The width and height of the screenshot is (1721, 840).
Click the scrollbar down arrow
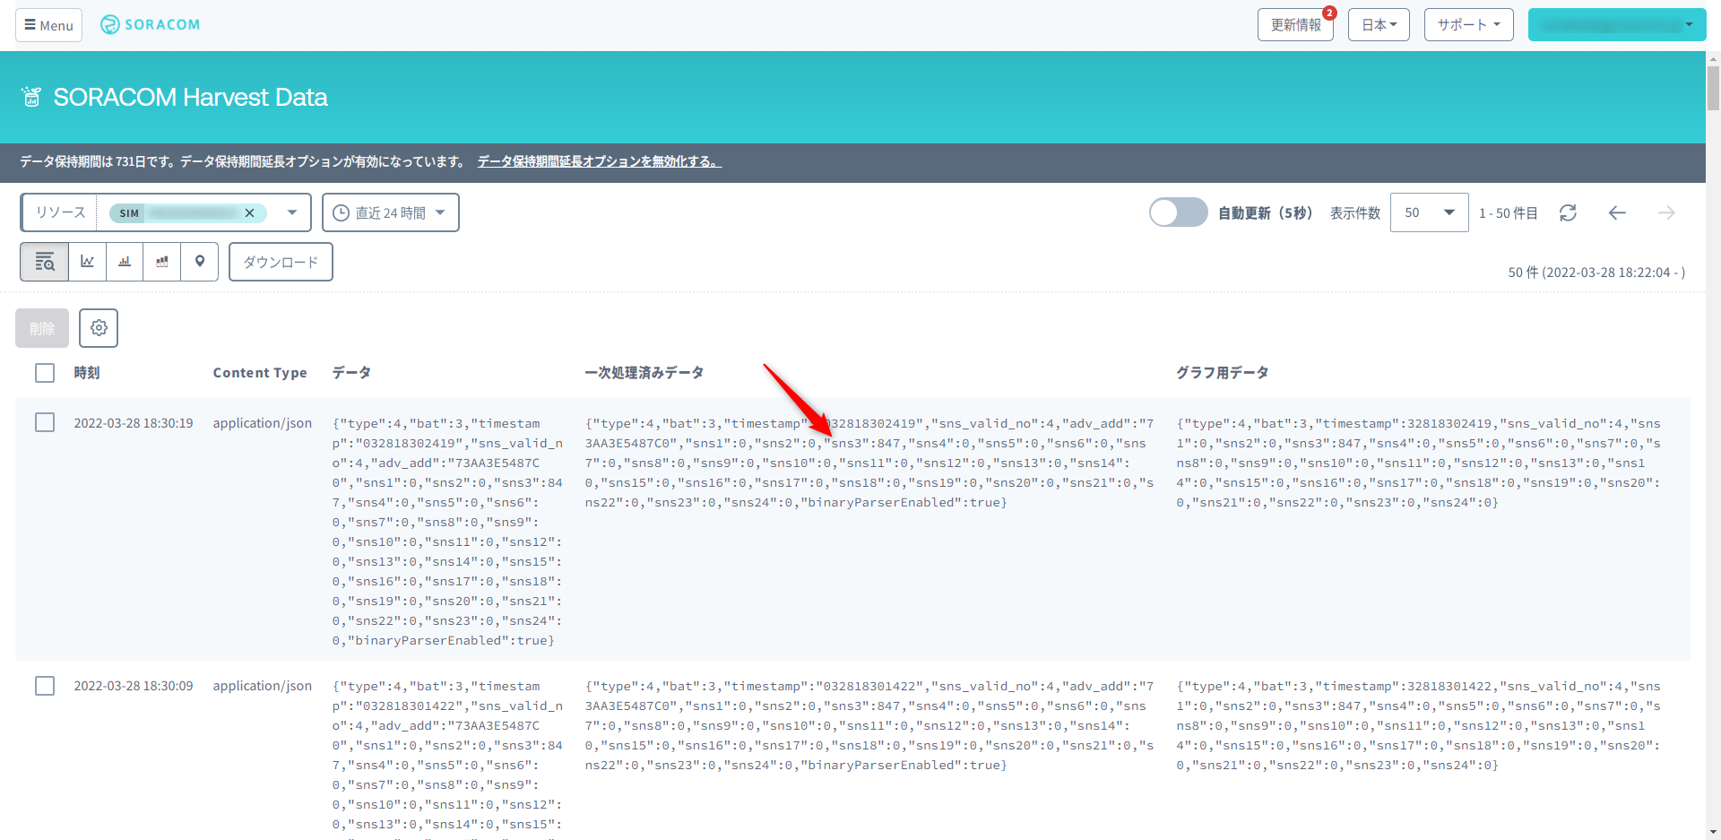(1713, 832)
